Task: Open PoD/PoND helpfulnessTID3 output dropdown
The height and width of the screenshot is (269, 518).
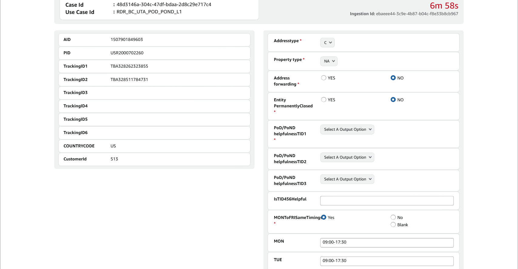Action: coord(347,179)
